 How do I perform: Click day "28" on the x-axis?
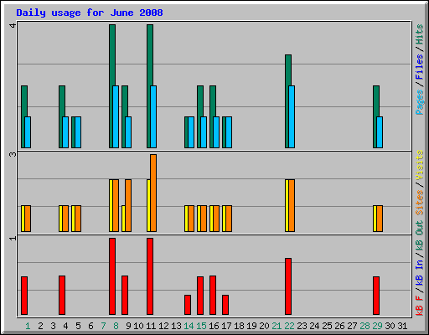[x=364, y=326]
